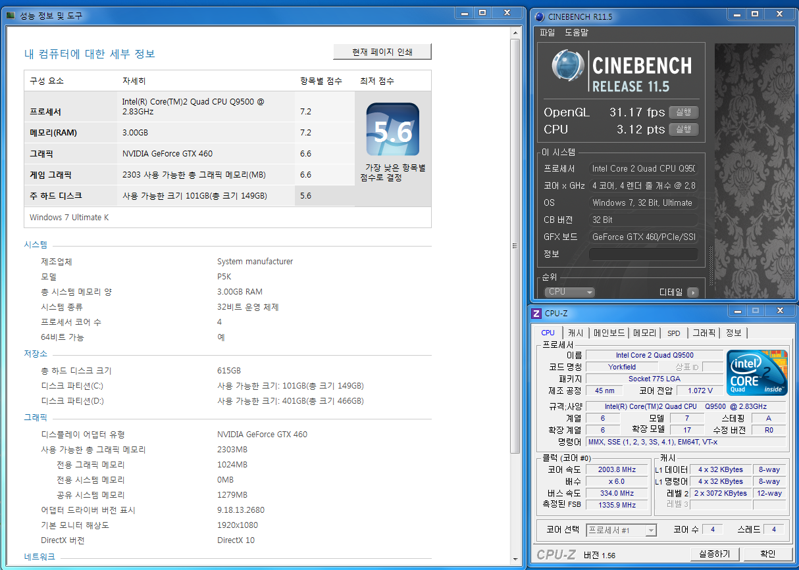Click the 구성 요소 column header
Screen dimensions: 799x570
(47, 81)
